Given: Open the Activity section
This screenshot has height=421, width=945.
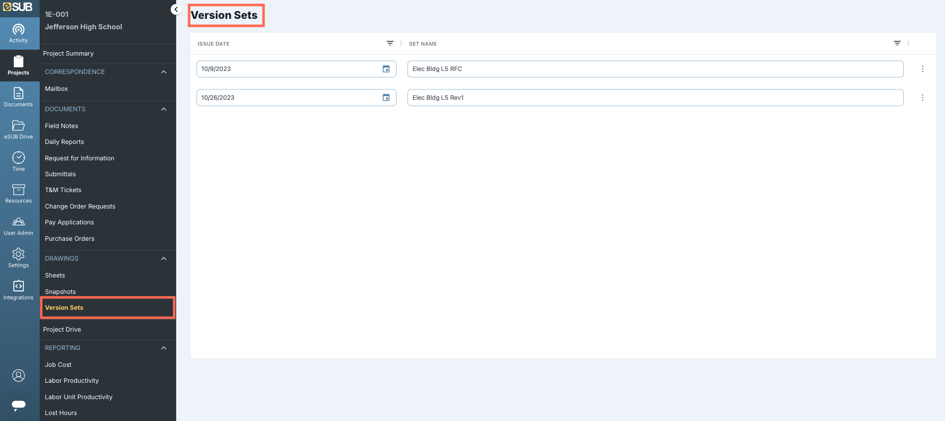Looking at the screenshot, I should pyautogui.click(x=19, y=33).
